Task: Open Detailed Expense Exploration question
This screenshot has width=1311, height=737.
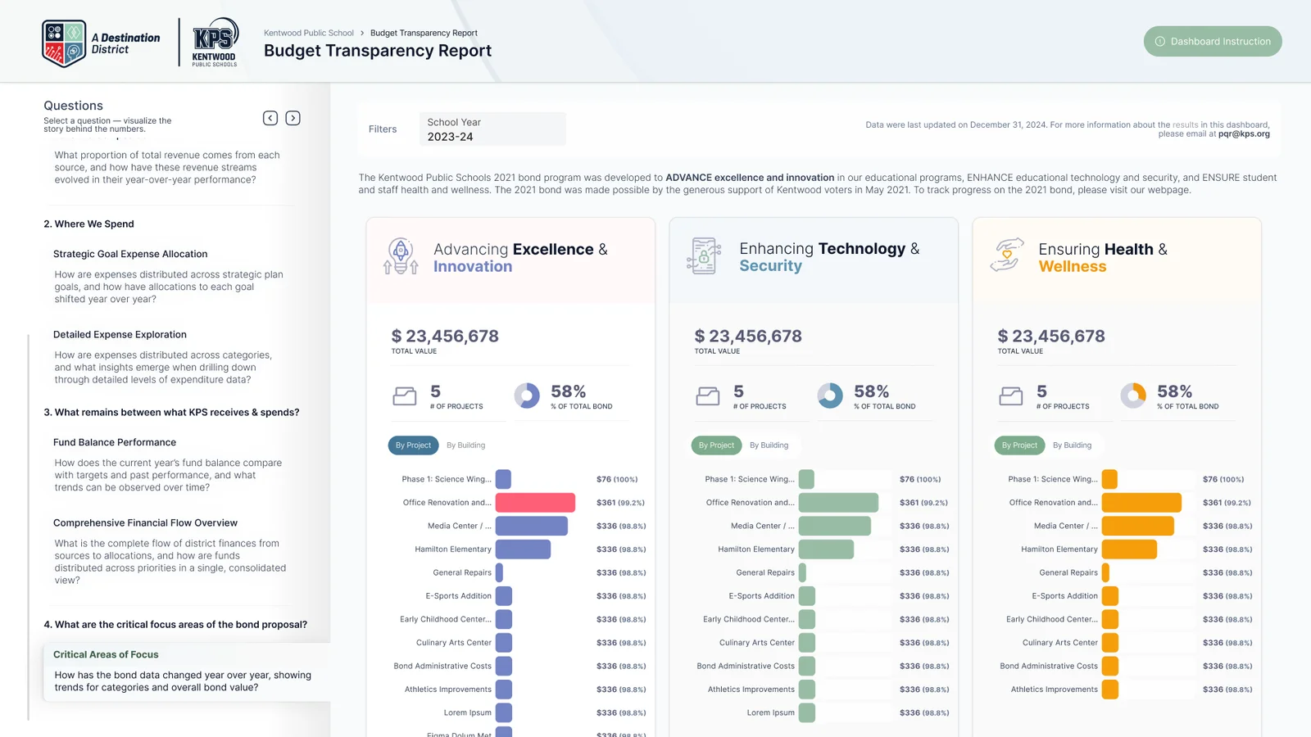Action: click(120, 334)
